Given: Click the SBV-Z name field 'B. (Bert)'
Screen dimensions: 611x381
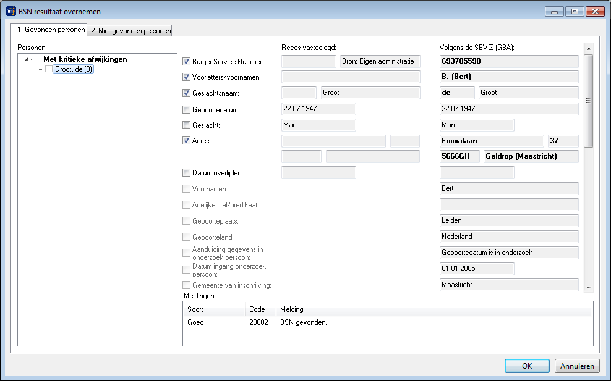Looking at the screenshot, I should coord(509,77).
